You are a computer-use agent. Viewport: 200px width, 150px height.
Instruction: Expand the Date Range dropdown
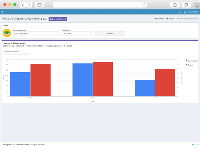[77, 33]
